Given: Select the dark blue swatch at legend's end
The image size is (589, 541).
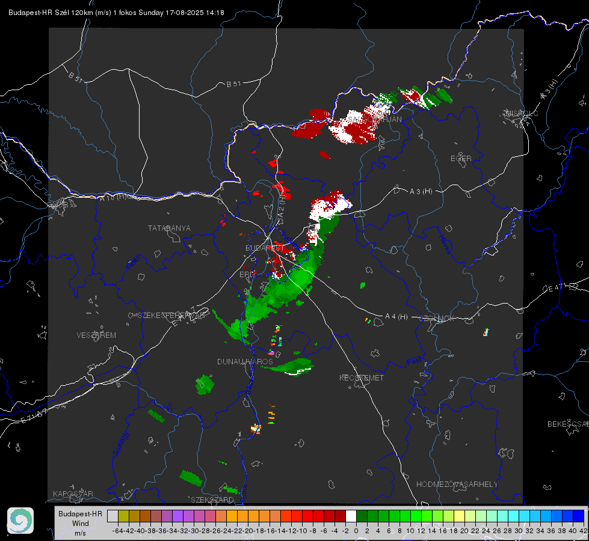Looking at the screenshot, I should pos(579,516).
